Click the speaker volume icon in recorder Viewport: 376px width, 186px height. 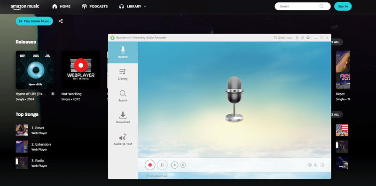point(309,165)
